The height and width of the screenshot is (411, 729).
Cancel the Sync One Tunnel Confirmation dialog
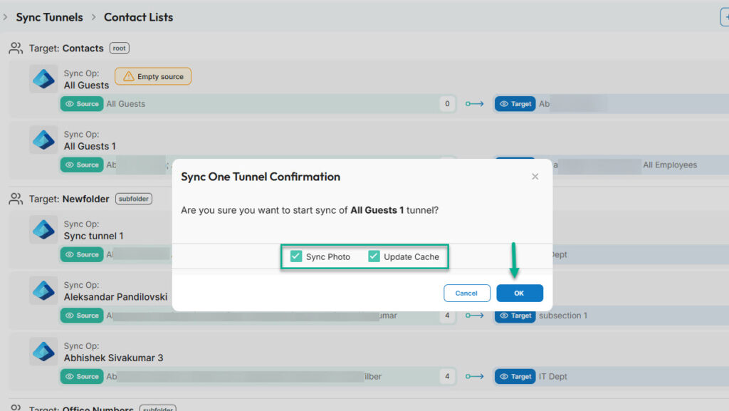point(467,293)
